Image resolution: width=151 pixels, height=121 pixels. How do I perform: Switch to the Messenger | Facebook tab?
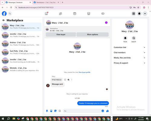click(18, 2)
